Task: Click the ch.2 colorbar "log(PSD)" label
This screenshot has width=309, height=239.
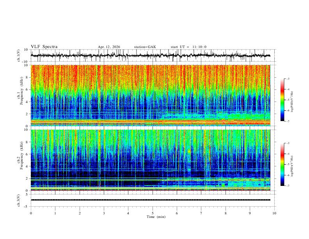Action: (x=292, y=166)
